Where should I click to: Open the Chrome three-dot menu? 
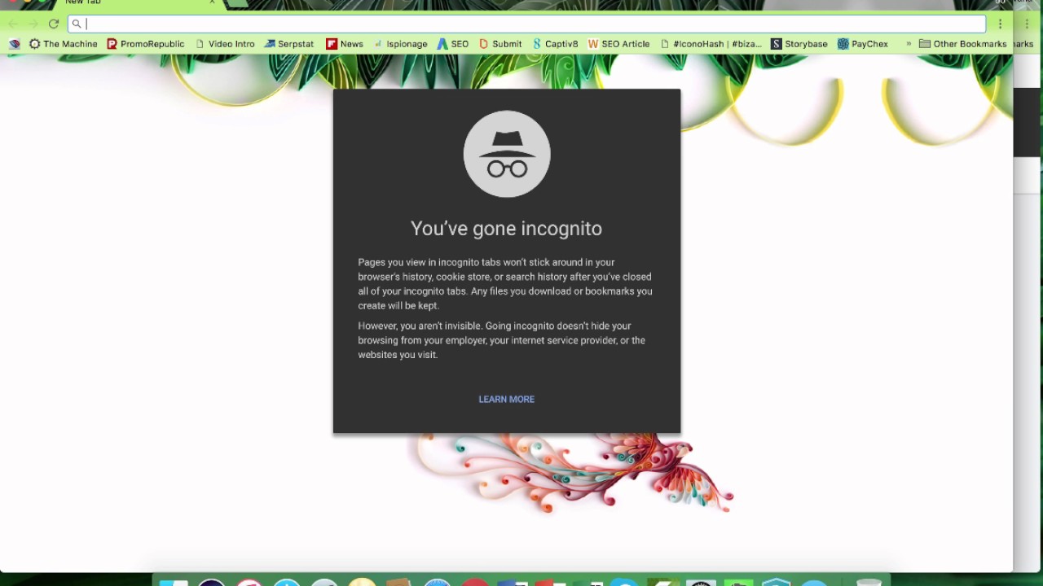[1000, 24]
